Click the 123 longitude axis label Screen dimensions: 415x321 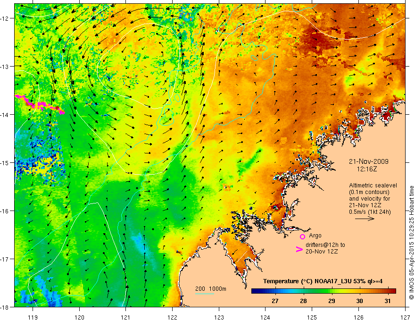point(219,317)
